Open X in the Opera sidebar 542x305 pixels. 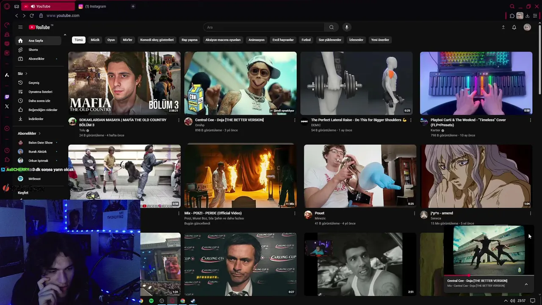[x=7, y=106]
